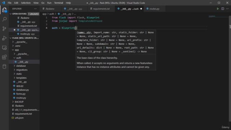
Task: Open the File menu
Action: [x=9, y=3]
